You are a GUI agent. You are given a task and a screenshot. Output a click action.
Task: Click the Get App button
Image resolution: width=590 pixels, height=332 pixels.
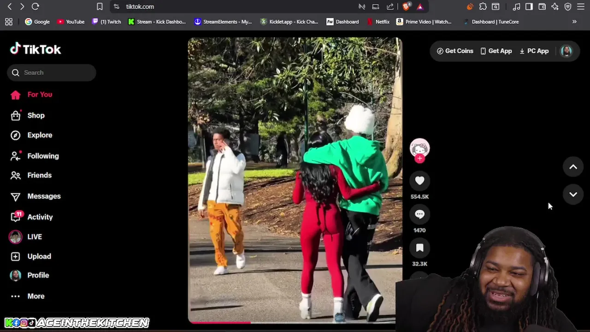(x=496, y=51)
